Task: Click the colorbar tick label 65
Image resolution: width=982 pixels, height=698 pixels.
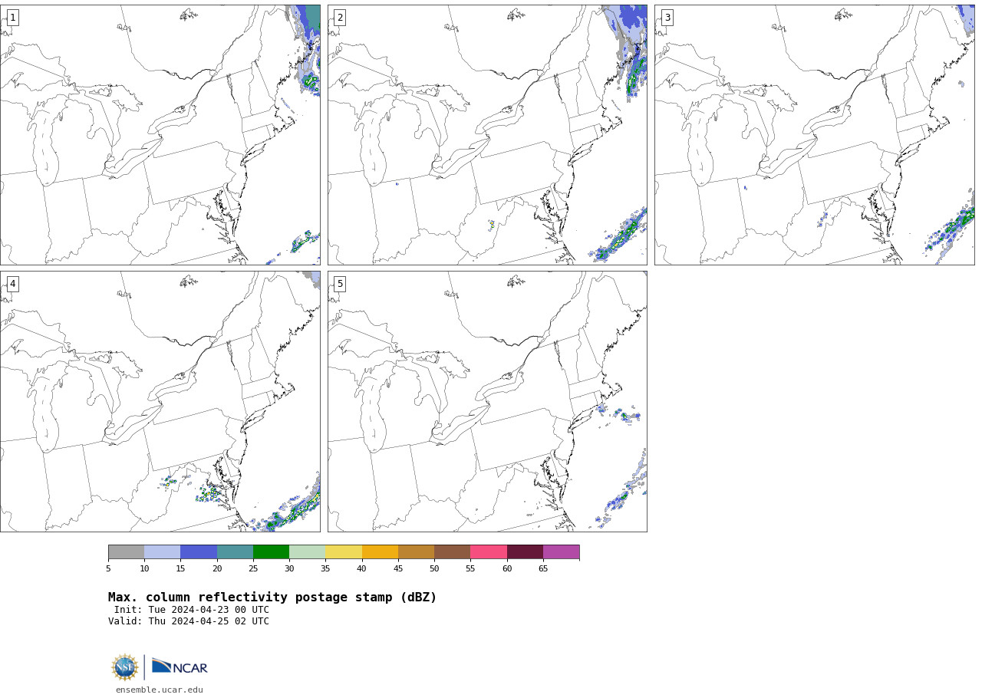Action: point(543,568)
